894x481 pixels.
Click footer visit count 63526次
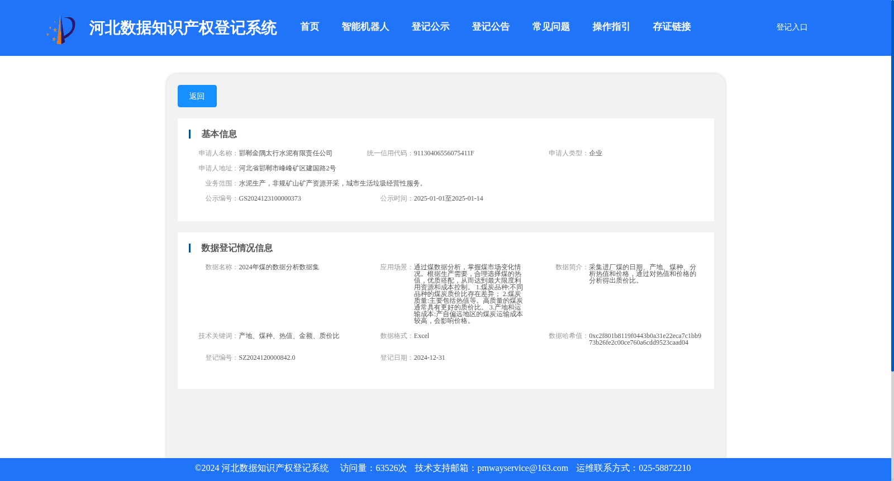point(391,468)
